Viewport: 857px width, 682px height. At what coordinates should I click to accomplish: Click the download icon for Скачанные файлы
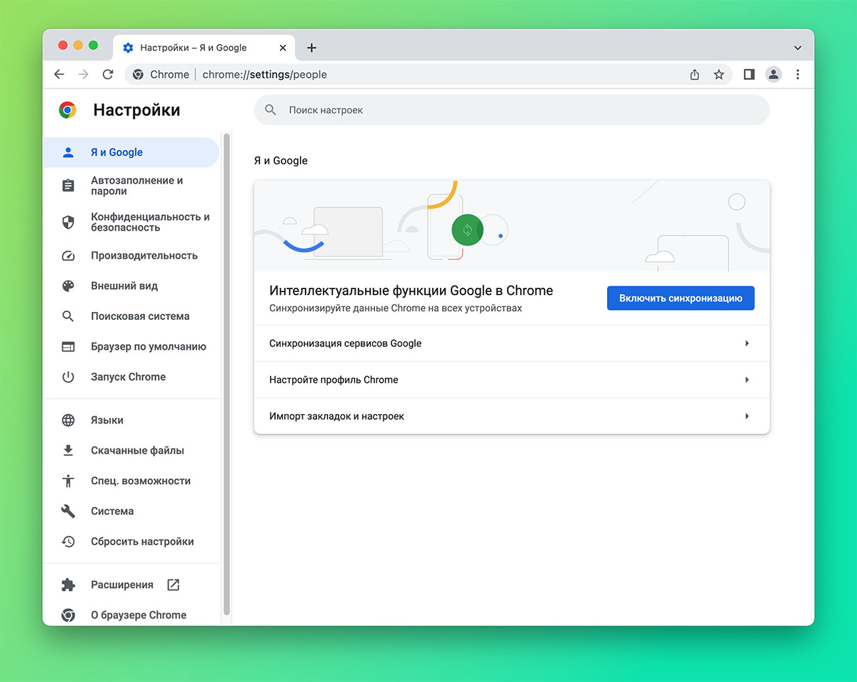tap(68, 451)
